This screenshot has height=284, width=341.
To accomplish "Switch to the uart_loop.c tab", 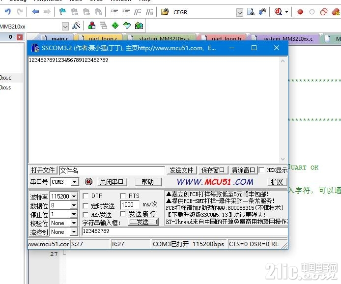I will tap(99, 38).
